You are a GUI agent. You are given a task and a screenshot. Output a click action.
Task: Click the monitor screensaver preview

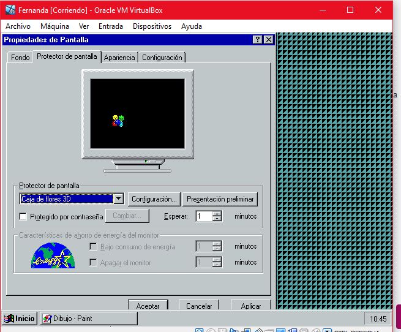138,113
